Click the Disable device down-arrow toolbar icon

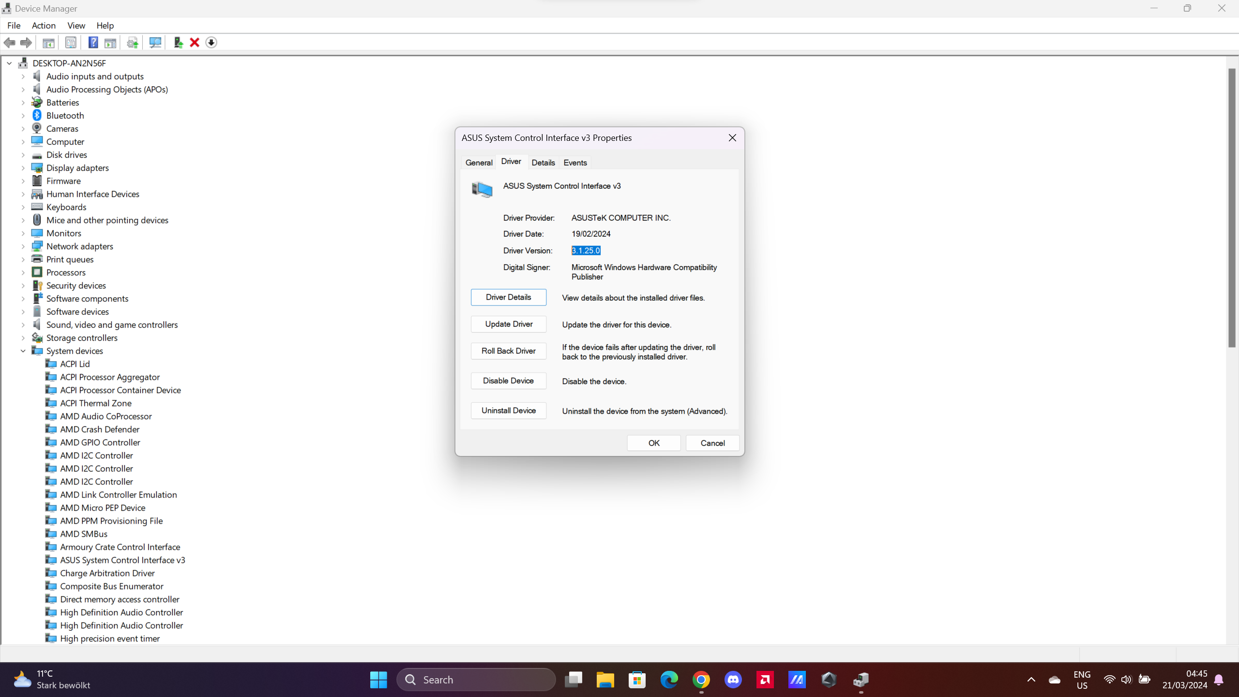(x=211, y=43)
